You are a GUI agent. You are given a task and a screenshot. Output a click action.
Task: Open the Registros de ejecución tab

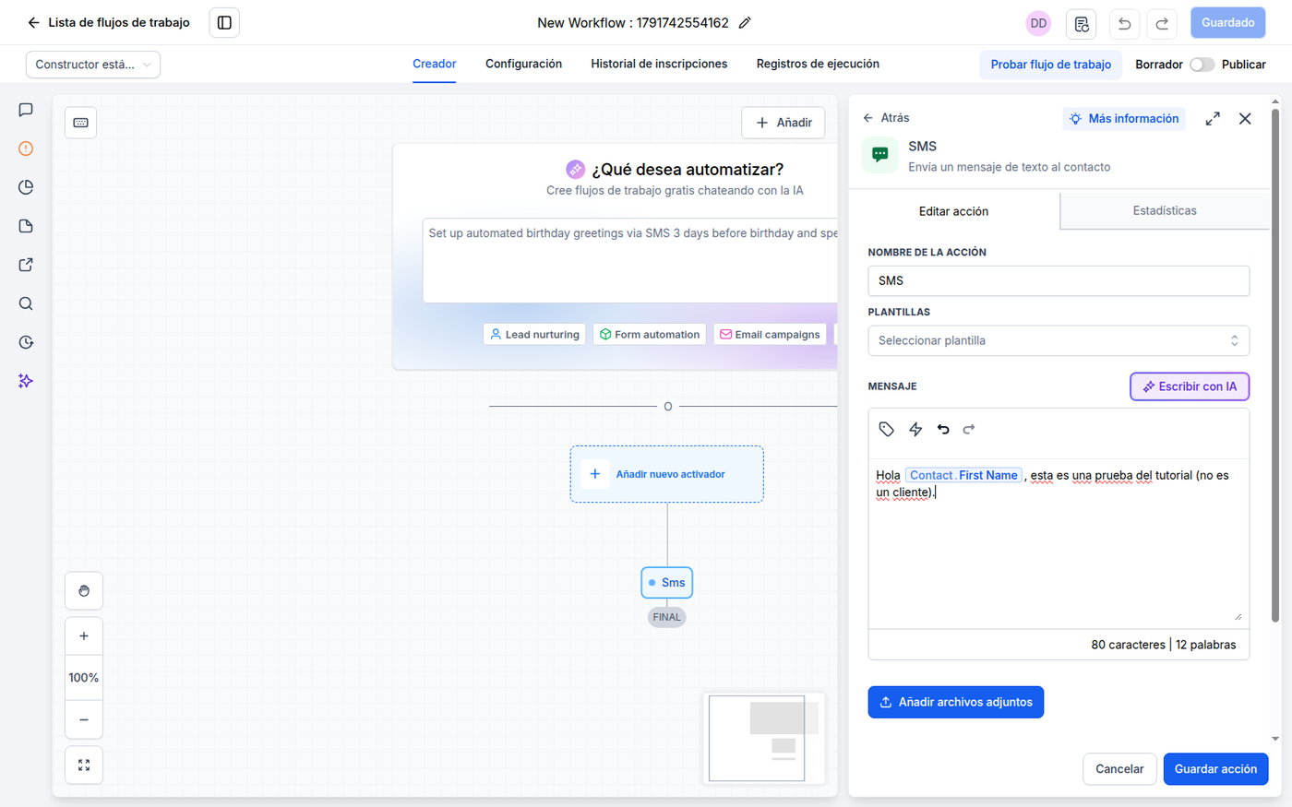point(818,65)
